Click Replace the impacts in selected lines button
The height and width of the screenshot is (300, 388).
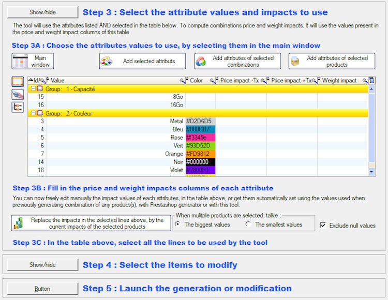[91, 223]
